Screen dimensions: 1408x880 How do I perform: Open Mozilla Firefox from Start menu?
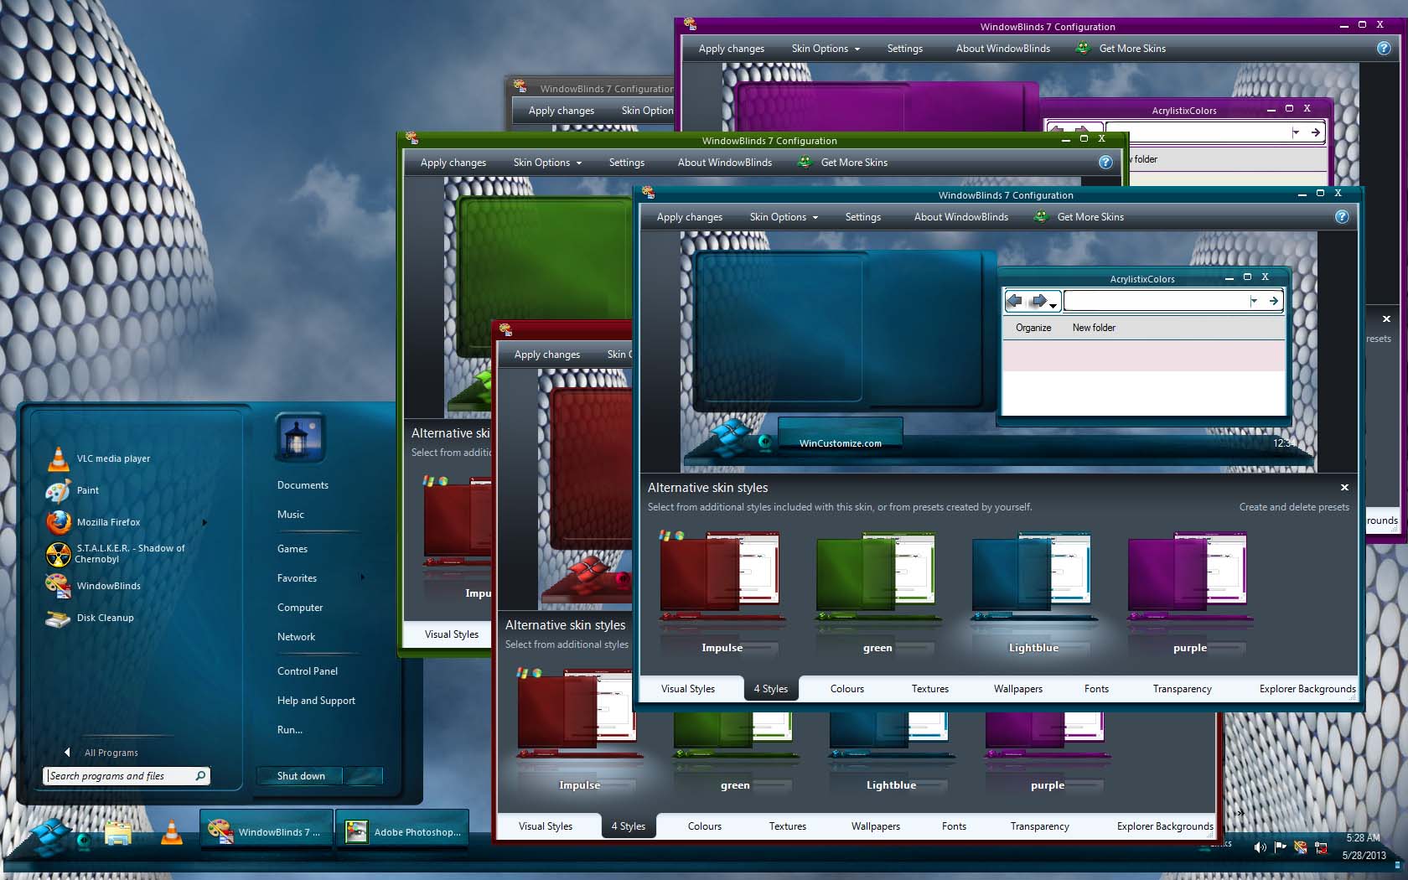(95, 522)
